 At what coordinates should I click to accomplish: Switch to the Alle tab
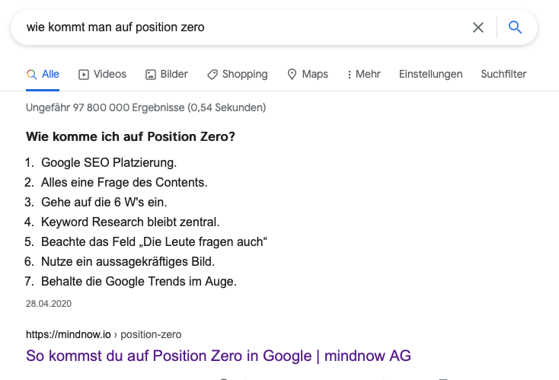(x=50, y=74)
